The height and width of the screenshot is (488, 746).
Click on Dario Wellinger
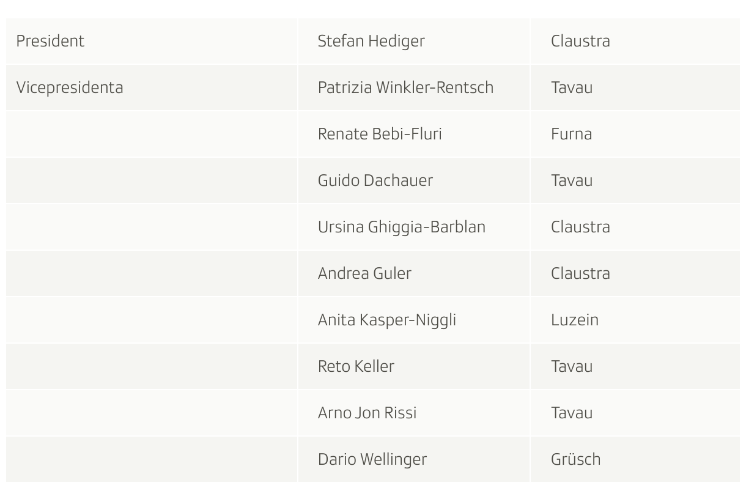(x=372, y=459)
